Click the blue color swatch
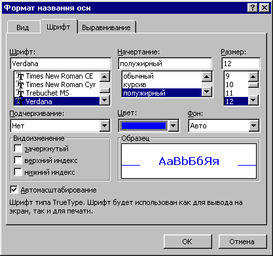The height and width of the screenshot is (256, 273). coord(143,126)
